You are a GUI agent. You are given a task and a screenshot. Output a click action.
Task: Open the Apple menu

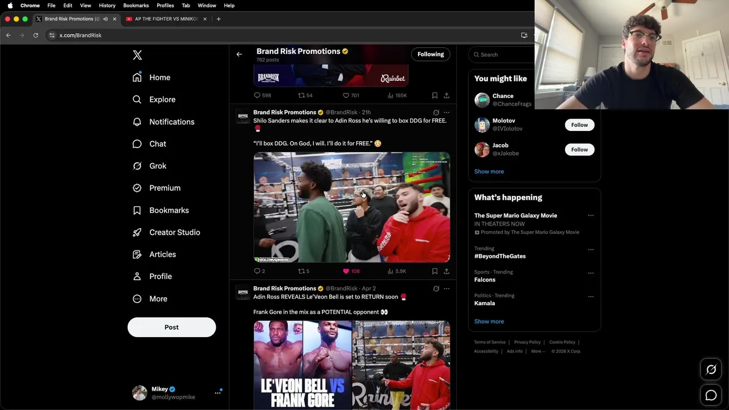10,6
